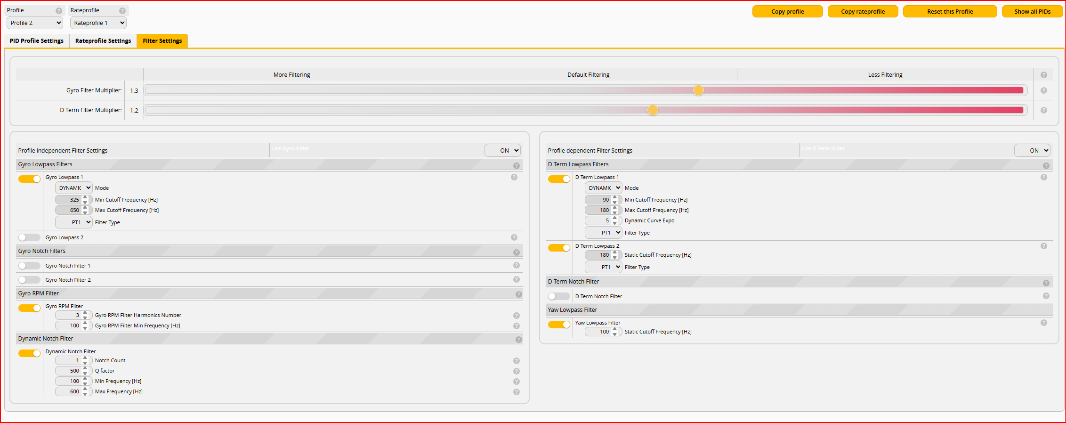Open help for Dynamic Notch Q factor
Image resolution: width=1066 pixels, height=423 pixels.
click(x=517, y=371)
